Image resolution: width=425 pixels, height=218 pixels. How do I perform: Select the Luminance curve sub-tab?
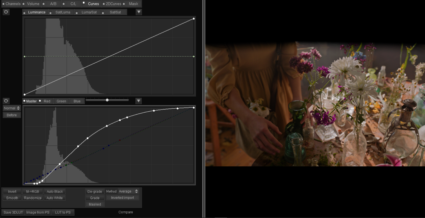[x=35, y=12]
